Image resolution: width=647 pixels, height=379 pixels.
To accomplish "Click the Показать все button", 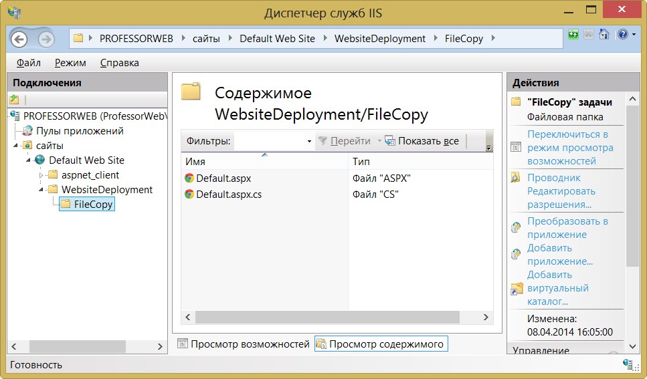I will coord(422,140).
